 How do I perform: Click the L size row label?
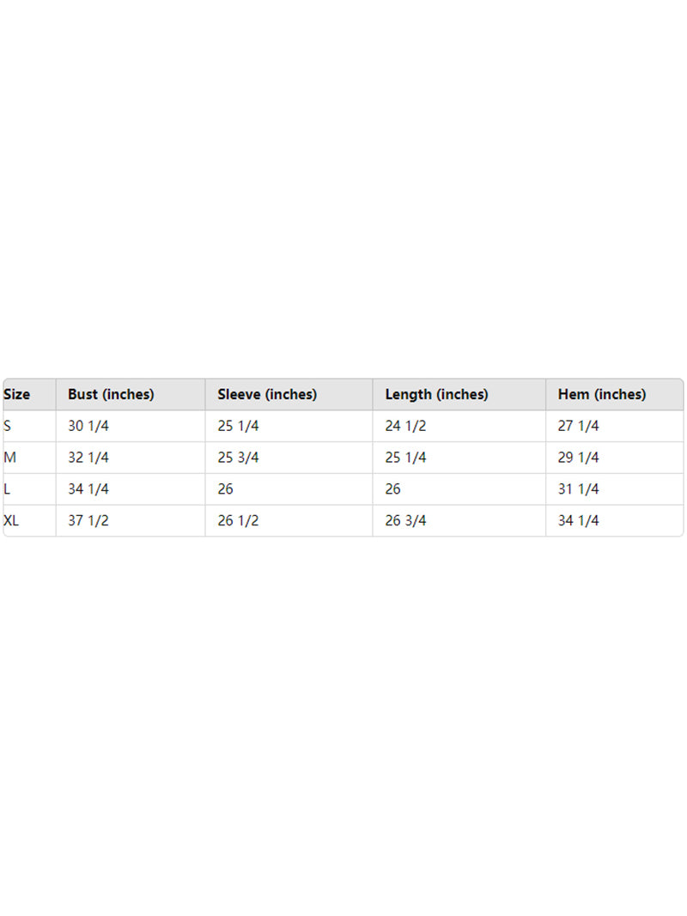(8, 489)
